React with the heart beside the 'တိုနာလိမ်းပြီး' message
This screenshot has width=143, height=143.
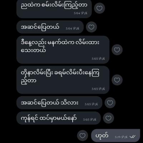point(117,80)
